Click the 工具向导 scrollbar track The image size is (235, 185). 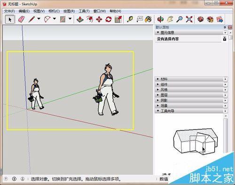pos(226,135)
